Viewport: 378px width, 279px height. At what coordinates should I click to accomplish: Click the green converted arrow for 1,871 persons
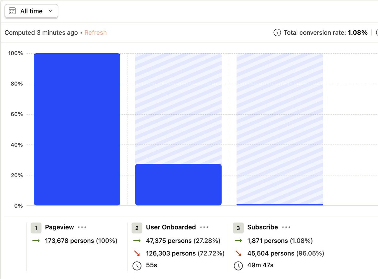click(x=238, y=241)
